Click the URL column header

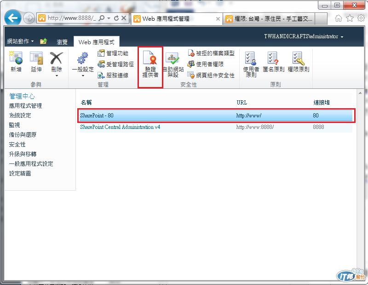coord(242,102)
